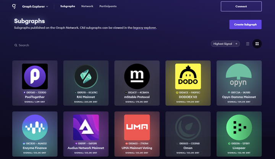Viewport: 275px width, 159px height.
Task: Click the Opyn Gamma Mainnet name
Action: click(239, 97)
